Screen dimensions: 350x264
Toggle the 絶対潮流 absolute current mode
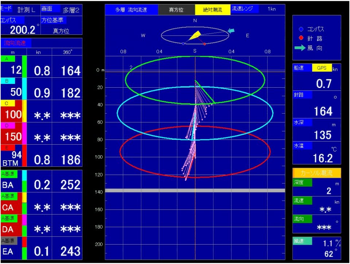click(x=213, y=10)
